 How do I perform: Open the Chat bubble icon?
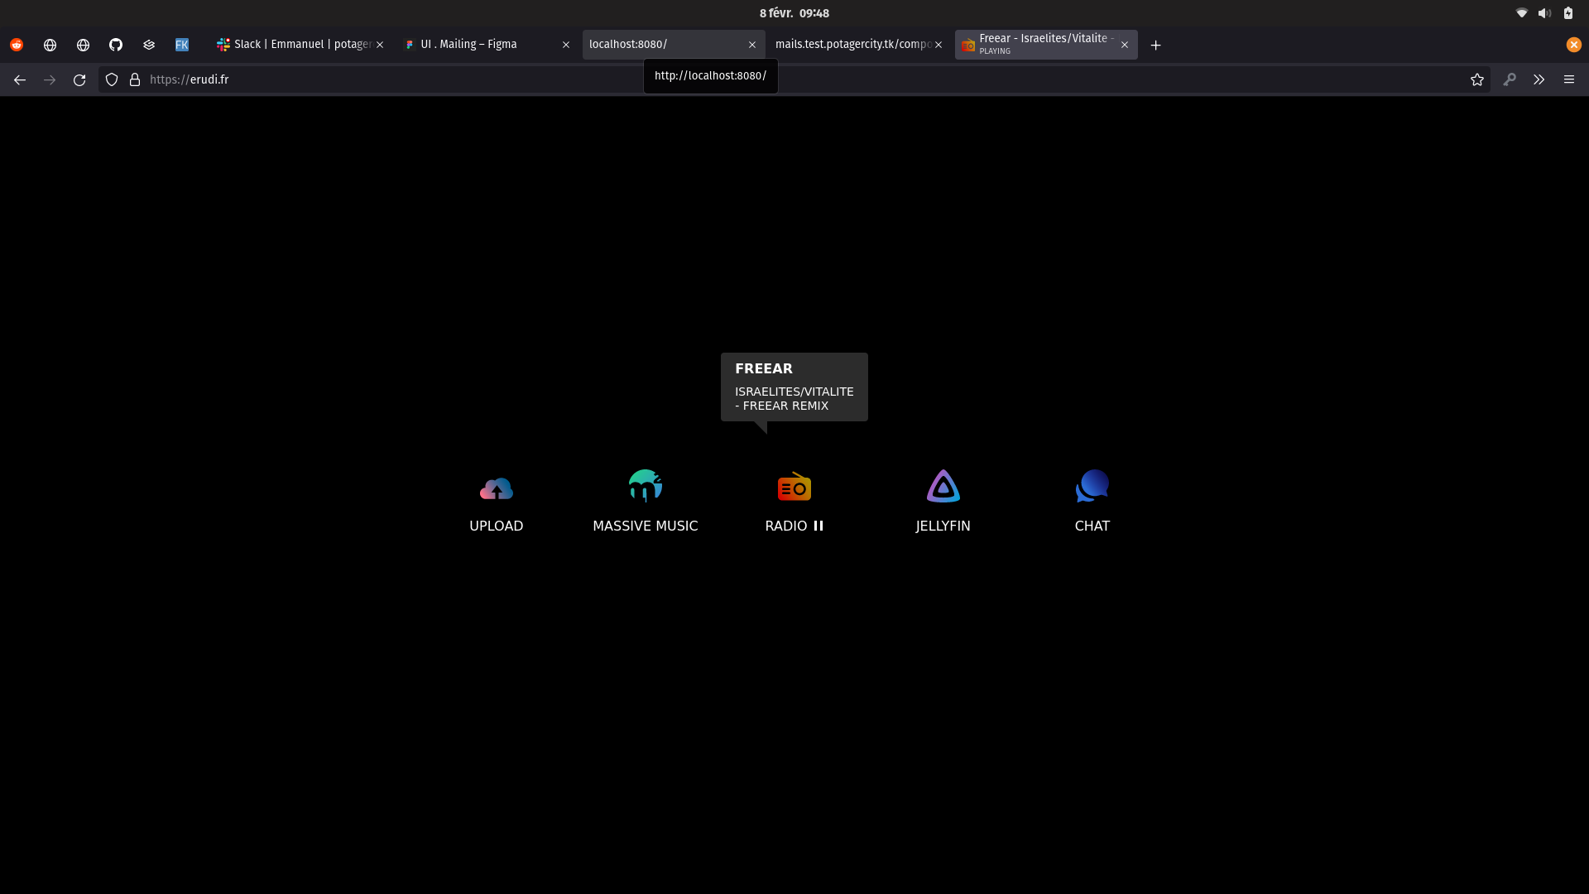tap(1092, 486)
